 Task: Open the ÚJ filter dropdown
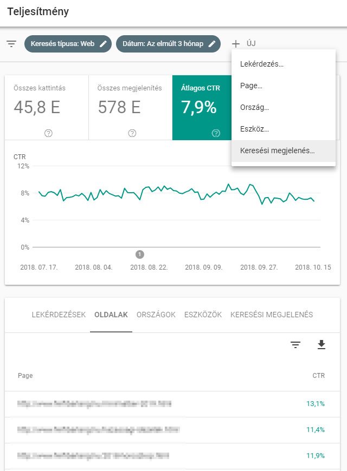click(x=244, y=44)
